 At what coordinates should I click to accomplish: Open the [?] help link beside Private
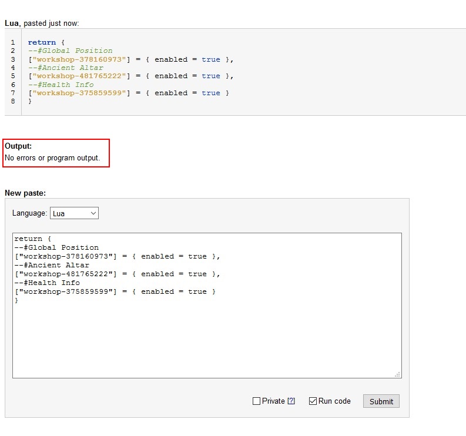point(291,401)
